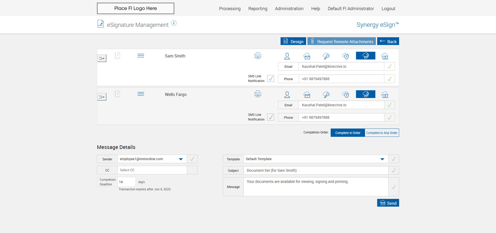Choose the cloud ID-card icon for Wells Fargo
496x233 pixels.
pos(385,95)
